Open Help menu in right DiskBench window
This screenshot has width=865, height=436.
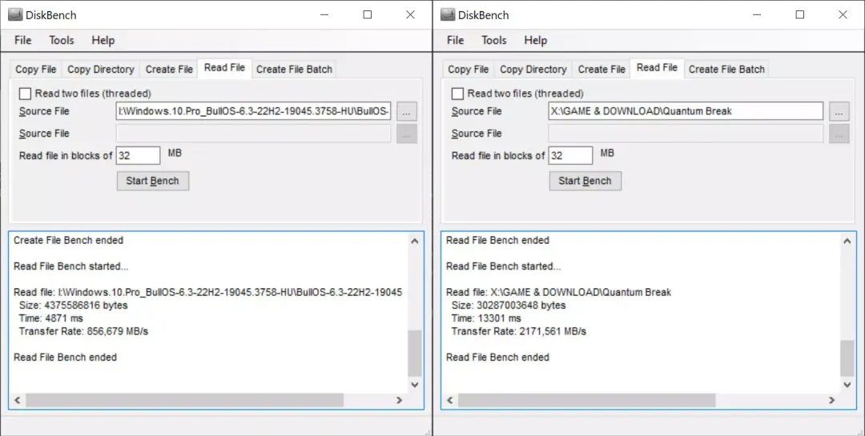point(535,40)
